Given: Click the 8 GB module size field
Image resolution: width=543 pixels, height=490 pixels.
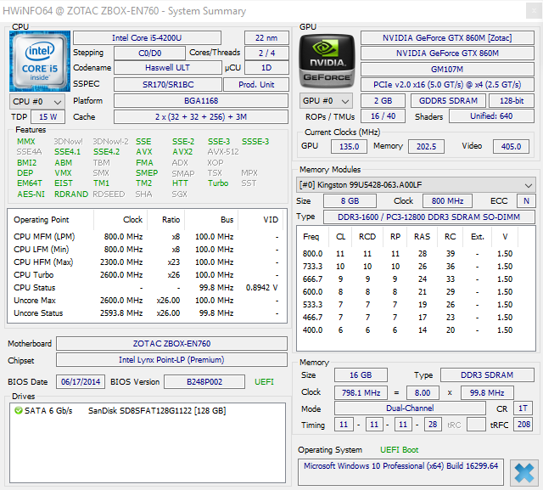Looking at the screenshot, I should (350, 201).
